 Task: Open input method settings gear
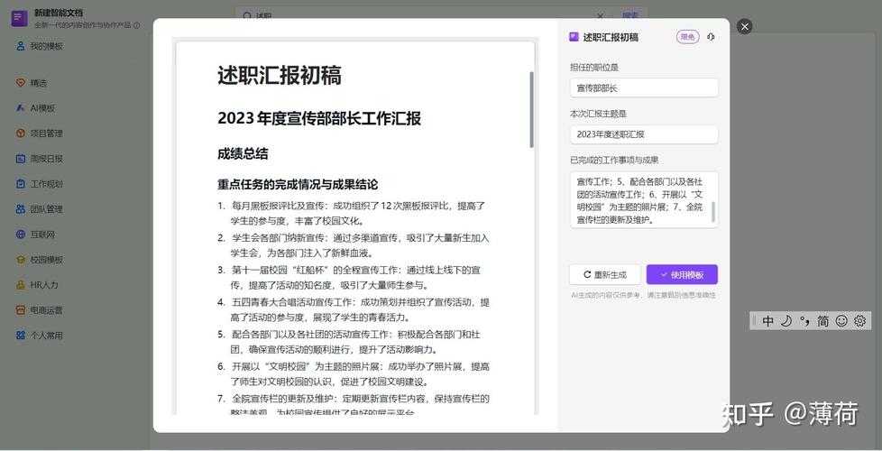[859, 321]
